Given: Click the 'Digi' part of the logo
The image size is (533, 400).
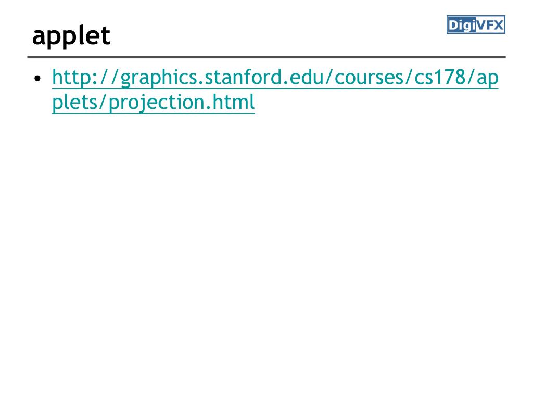Looking at the screenshot, I should click(462, 25).
